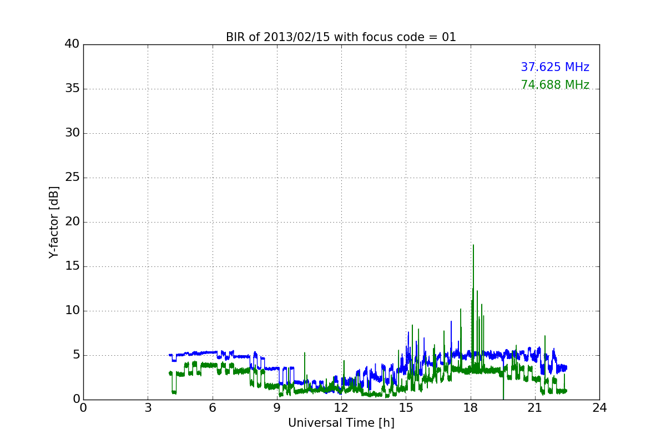This screenshot has height=444, width=666.
Task: Click the x-axis tick label "9"
Action: [x=277, y=408]
